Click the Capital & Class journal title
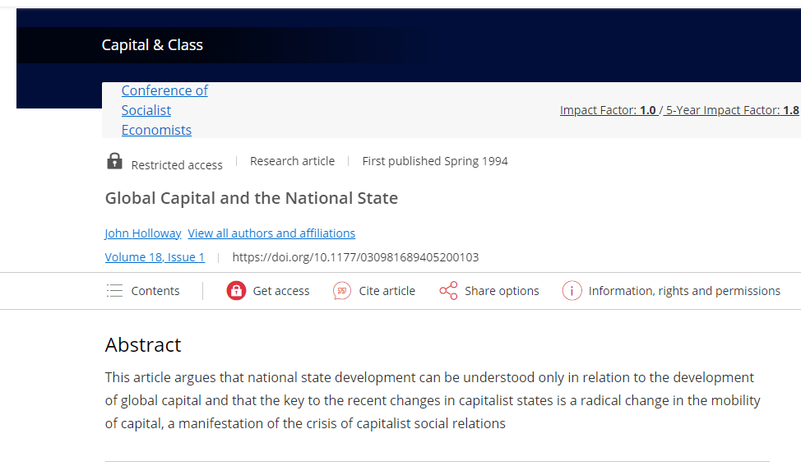The height and width of the screenshot is (466, 801). point(152,45)
